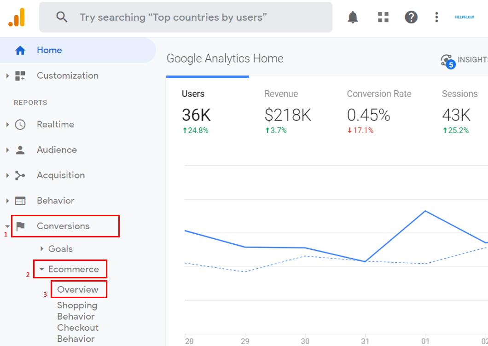
Task: Open the Acquisition reports item
Action: 61,175
